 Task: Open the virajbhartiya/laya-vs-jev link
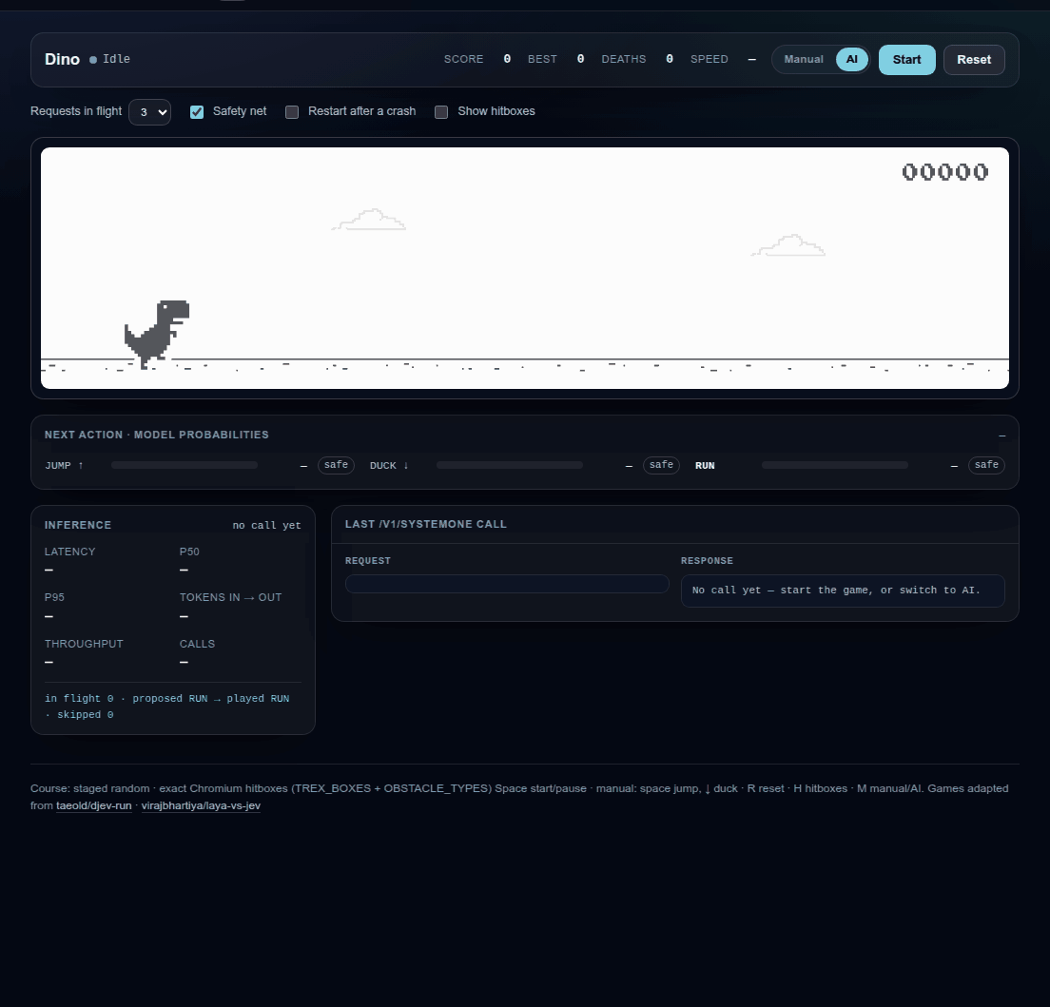coord(201,805)
